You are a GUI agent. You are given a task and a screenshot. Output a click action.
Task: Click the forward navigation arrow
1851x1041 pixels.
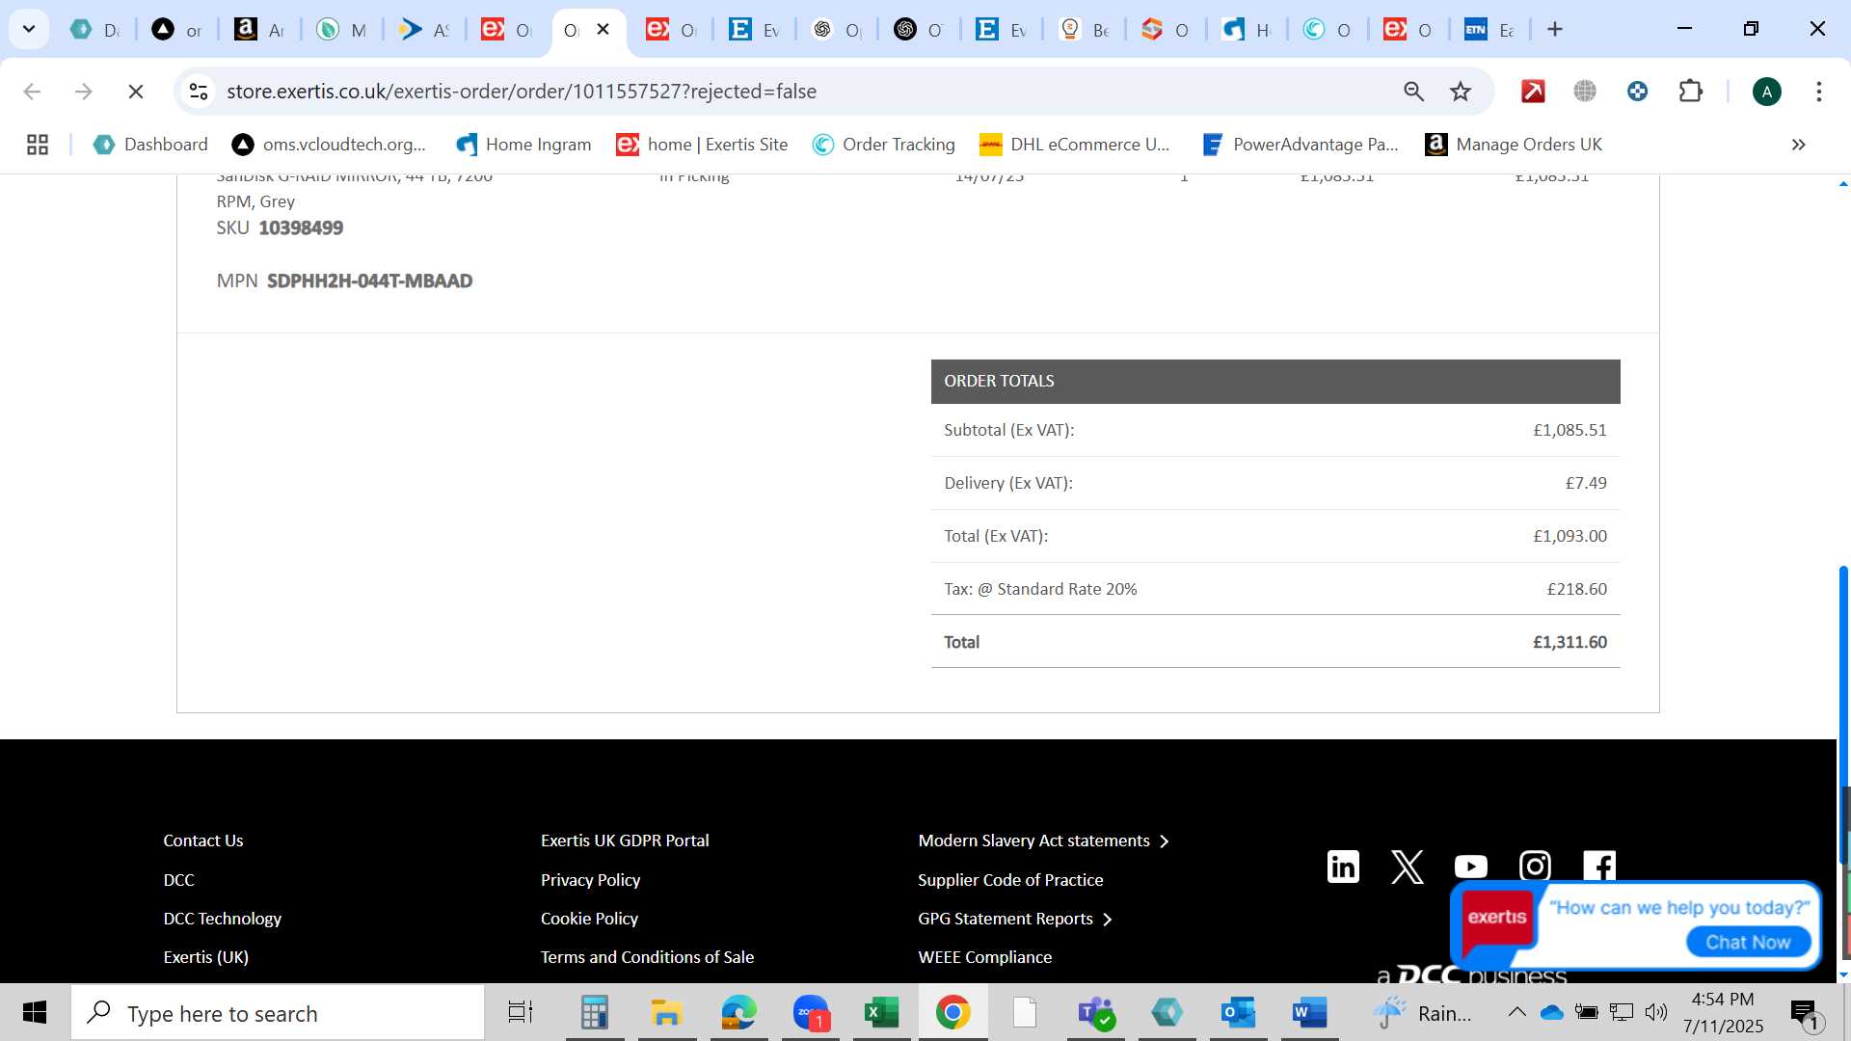(84, 92)
